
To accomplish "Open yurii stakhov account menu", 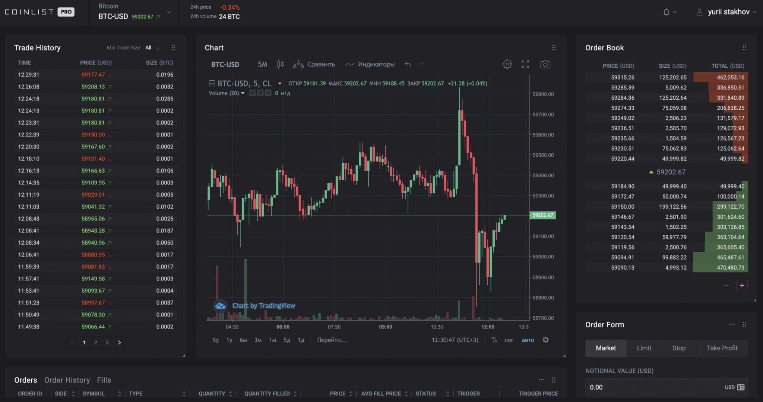I will 728,12.
